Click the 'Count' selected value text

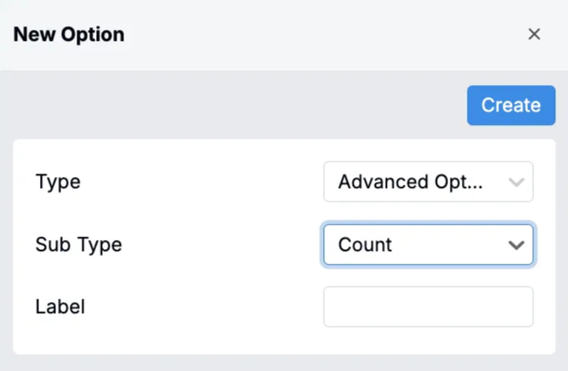365,244
